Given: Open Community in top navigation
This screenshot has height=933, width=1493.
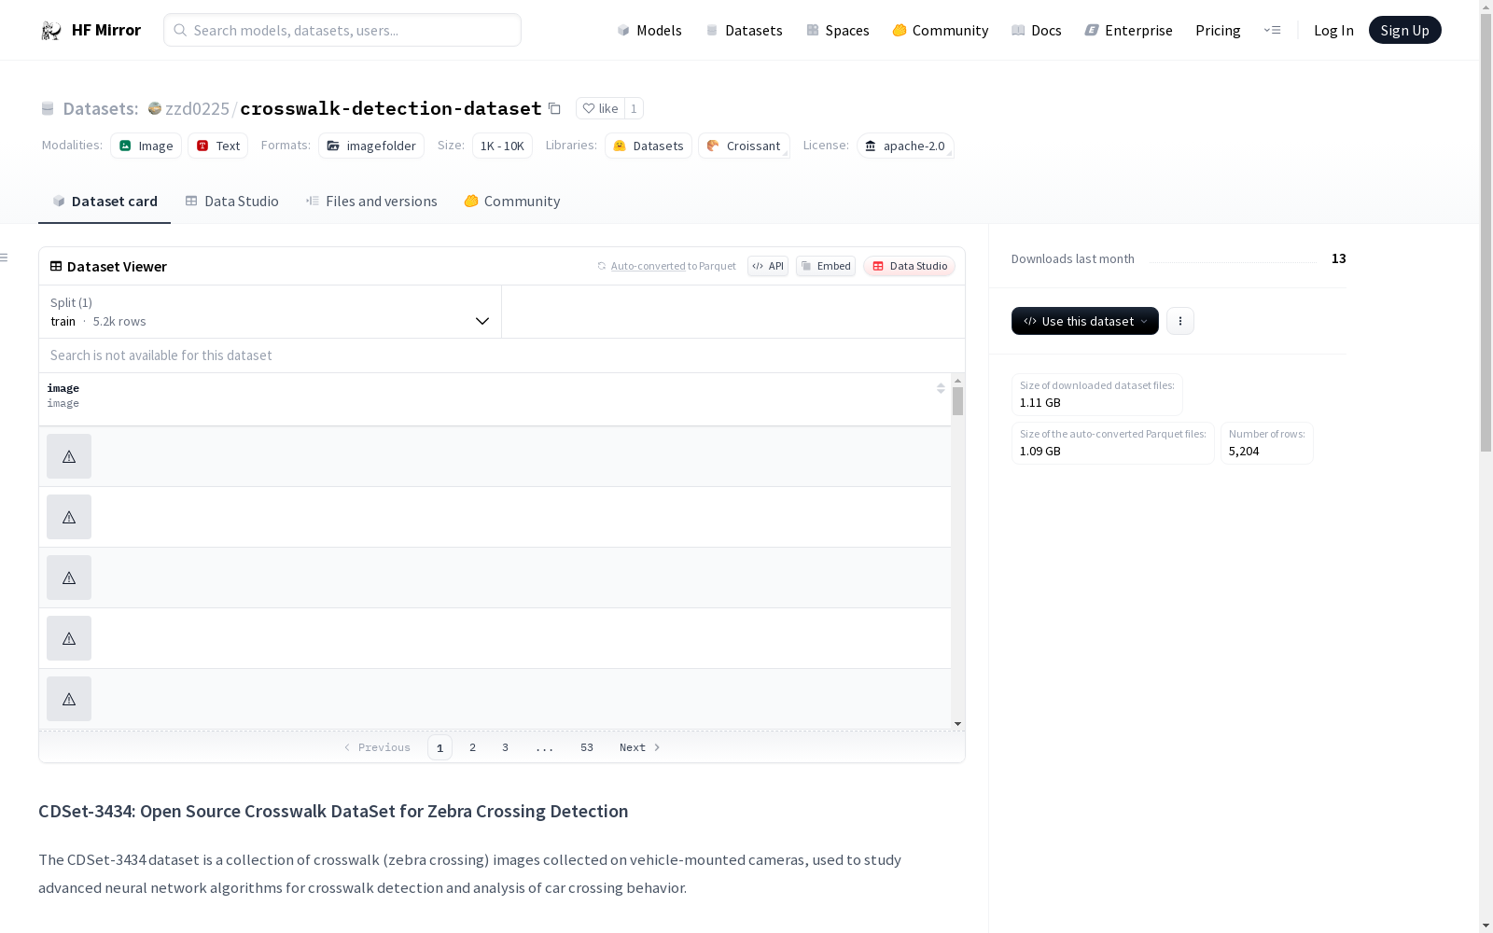Looking at the screenshot, I should (941, 31).
